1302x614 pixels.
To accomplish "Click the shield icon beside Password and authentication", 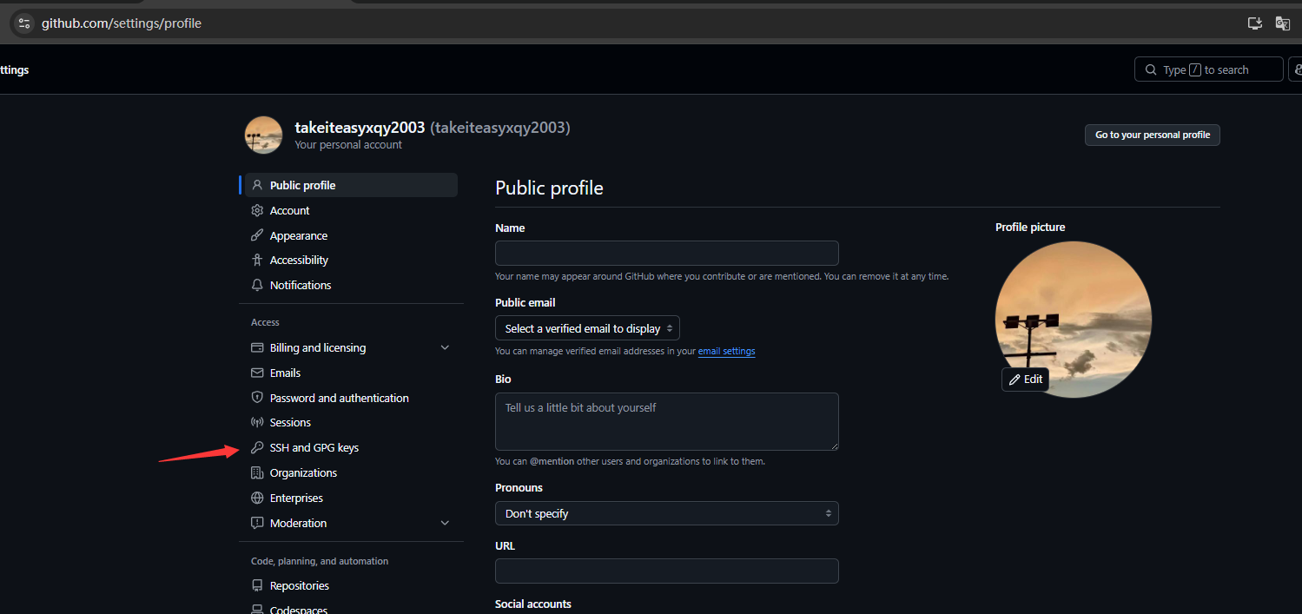I will (257, 398).
